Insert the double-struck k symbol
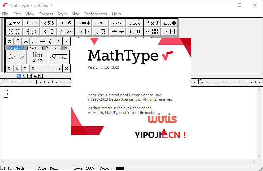Image resolution: width=263 pixels, height=171 pixels. click(18, 68)
